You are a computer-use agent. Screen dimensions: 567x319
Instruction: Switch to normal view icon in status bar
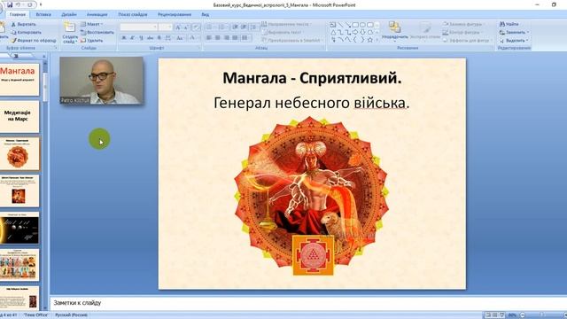[488, 315]
